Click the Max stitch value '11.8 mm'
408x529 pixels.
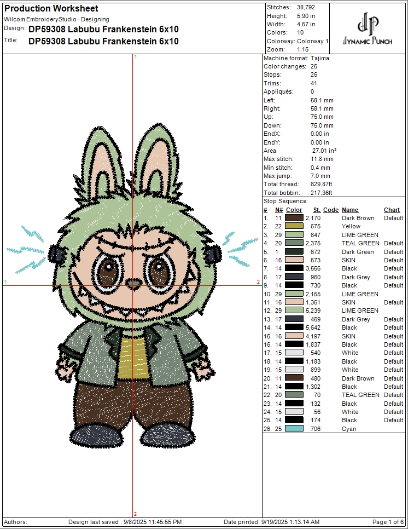click(322, 159)
